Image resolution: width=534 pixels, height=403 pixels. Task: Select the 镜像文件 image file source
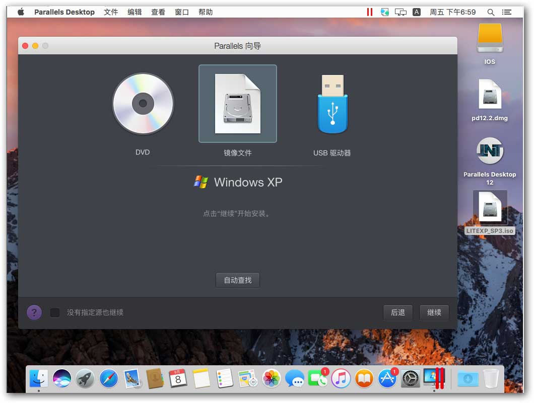pos(237,104)
